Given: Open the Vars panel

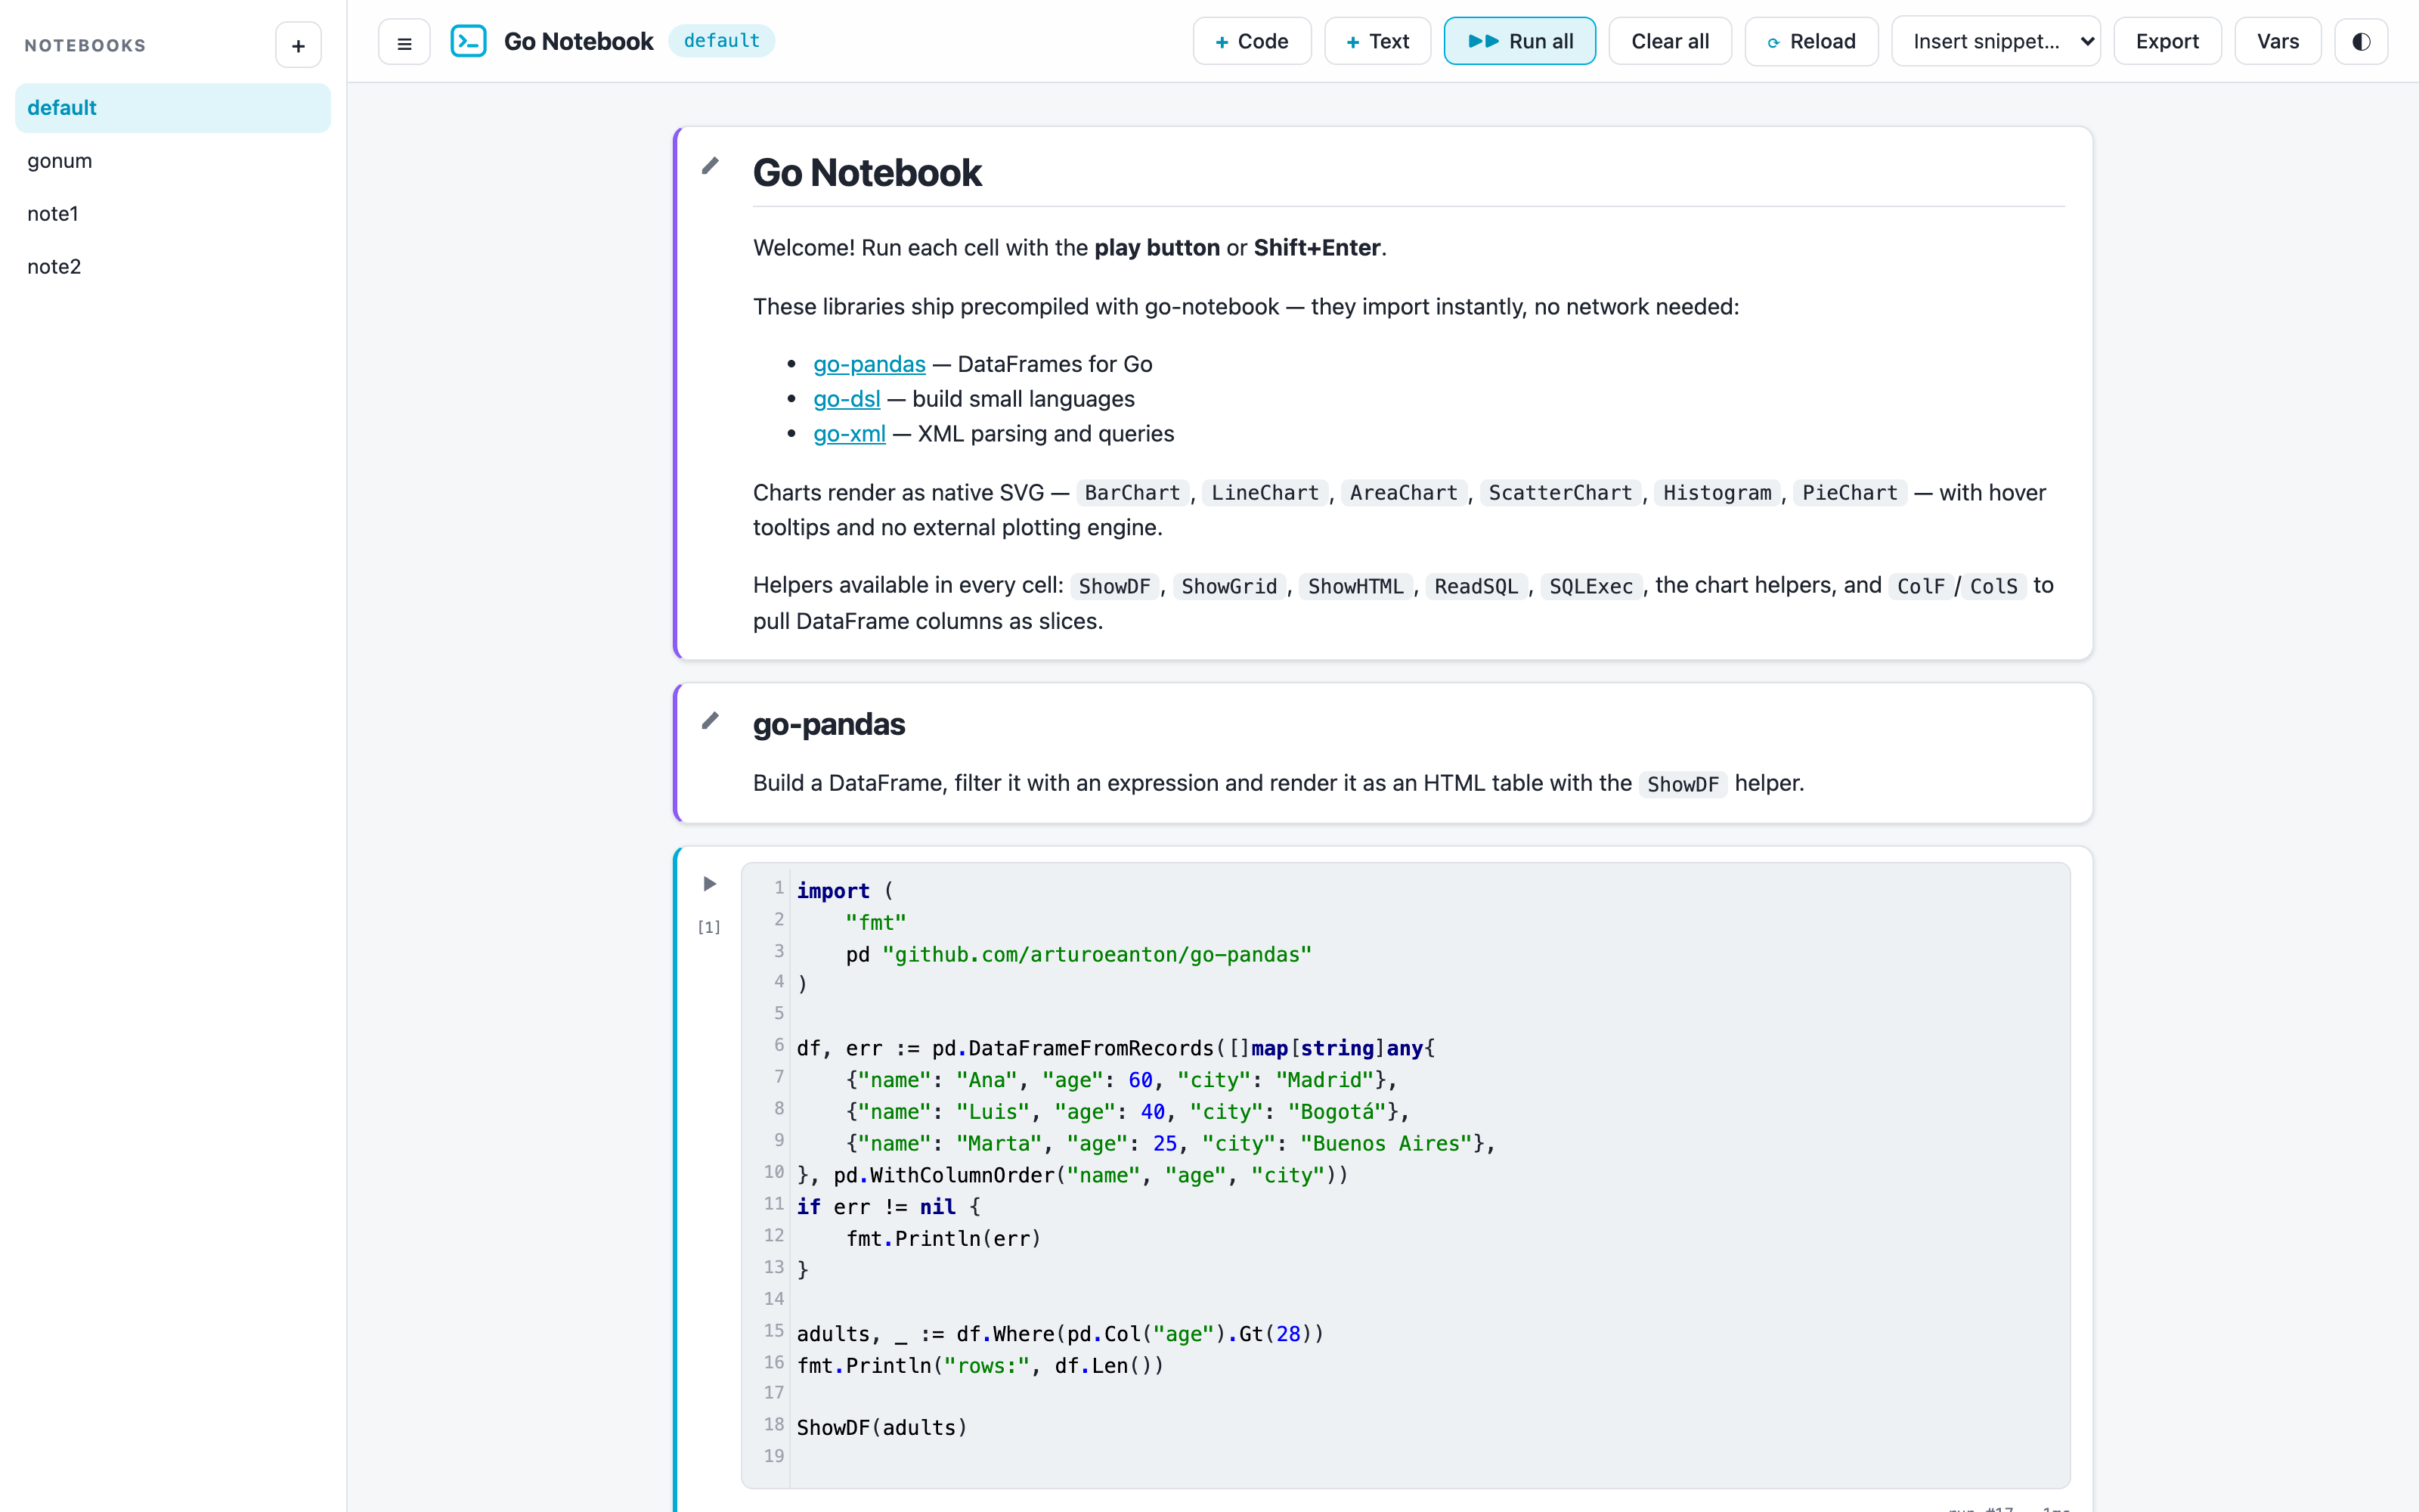Looking at the screenshot, I should tap(2277, 42).
